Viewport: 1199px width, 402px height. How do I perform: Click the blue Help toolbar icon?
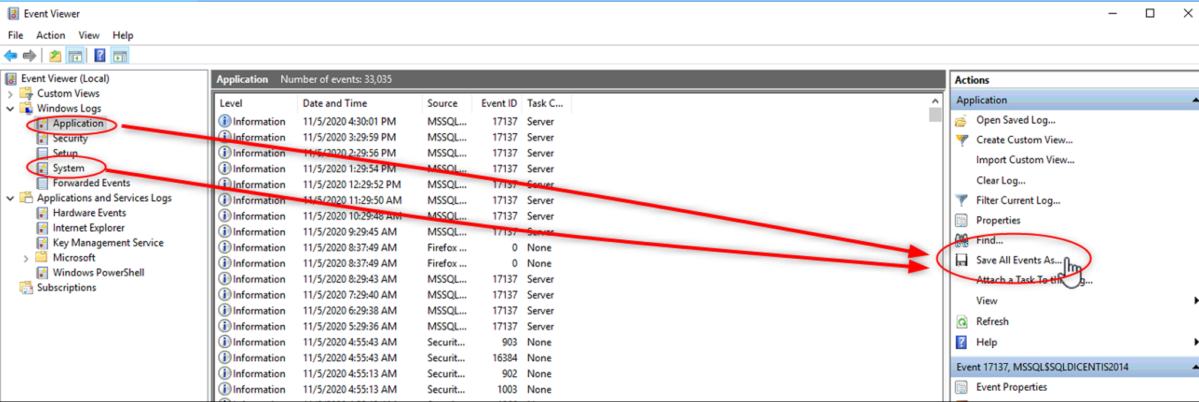point(100,56)
